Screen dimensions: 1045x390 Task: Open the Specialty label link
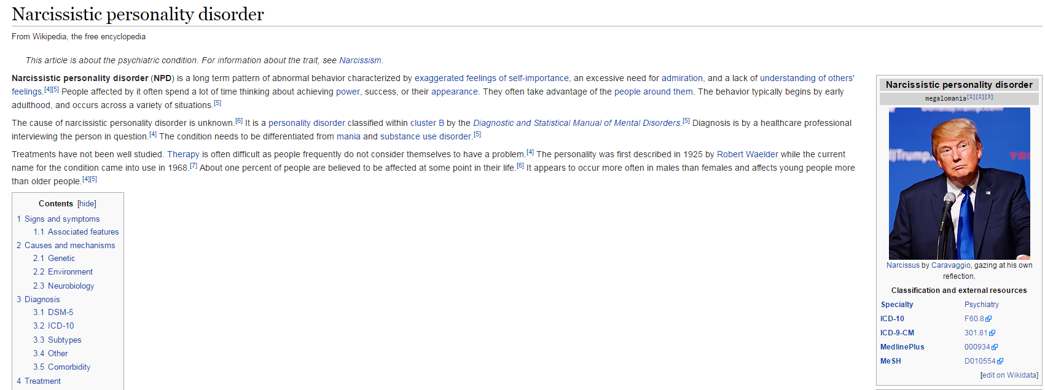point(897,305)
